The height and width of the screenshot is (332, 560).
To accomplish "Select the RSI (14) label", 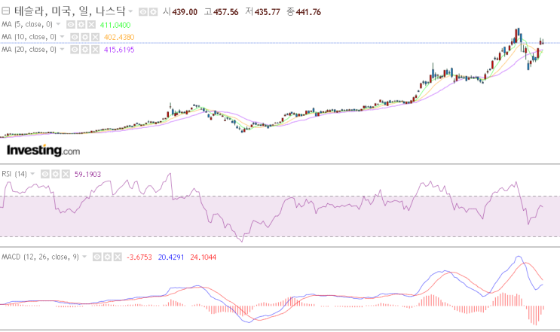I will (14, 174).
